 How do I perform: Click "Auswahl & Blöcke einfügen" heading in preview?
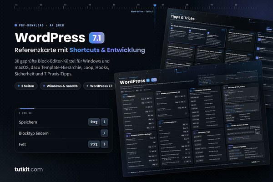141,135
